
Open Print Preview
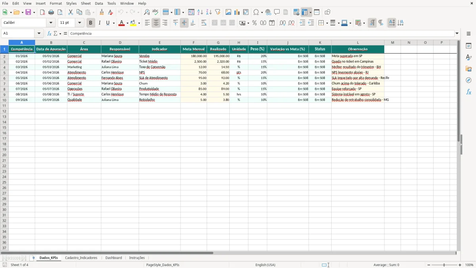point(60,12)
